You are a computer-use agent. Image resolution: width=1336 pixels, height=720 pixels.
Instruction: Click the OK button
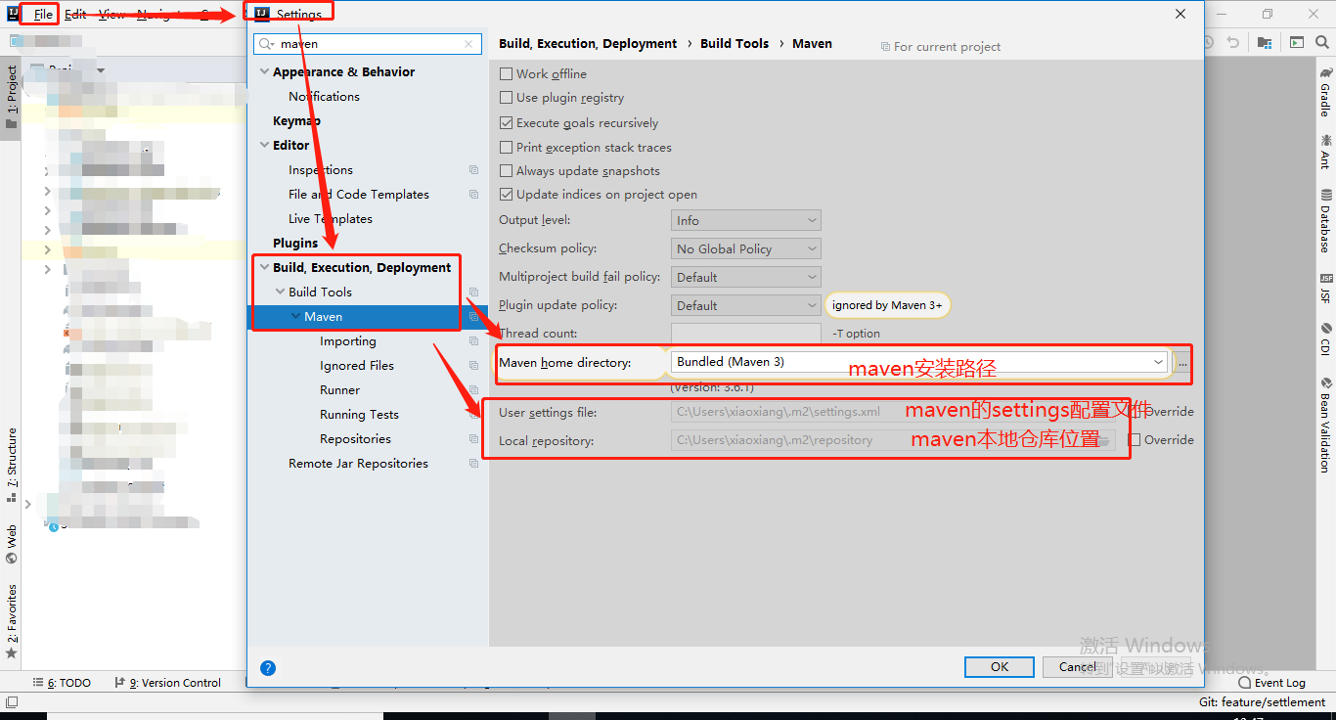tap(999, 666)
